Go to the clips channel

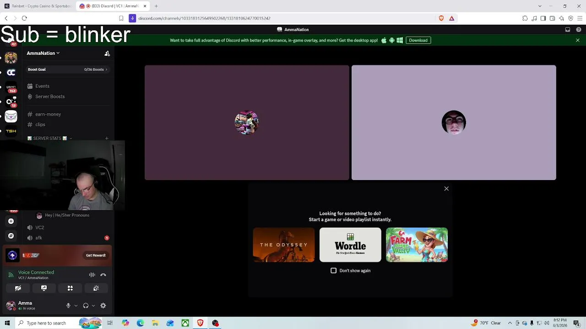tap(68, 125)
